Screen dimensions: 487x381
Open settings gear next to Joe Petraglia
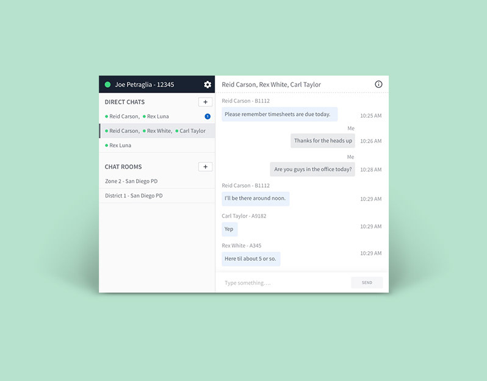(x=207, y=84)
